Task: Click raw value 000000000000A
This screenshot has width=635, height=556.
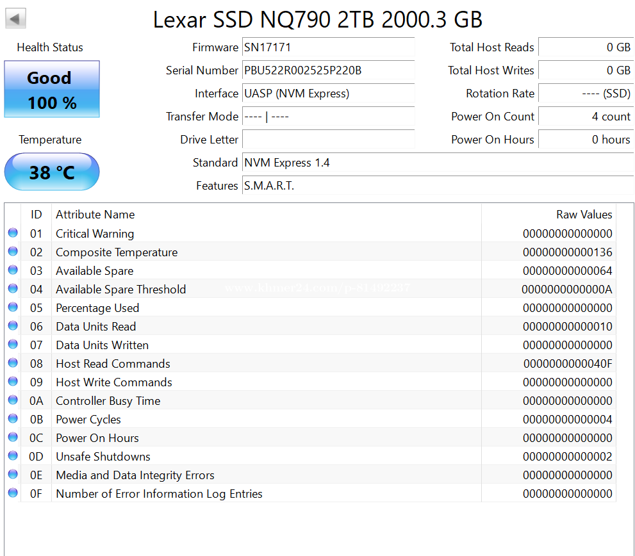Action: [x=567, y=290]
